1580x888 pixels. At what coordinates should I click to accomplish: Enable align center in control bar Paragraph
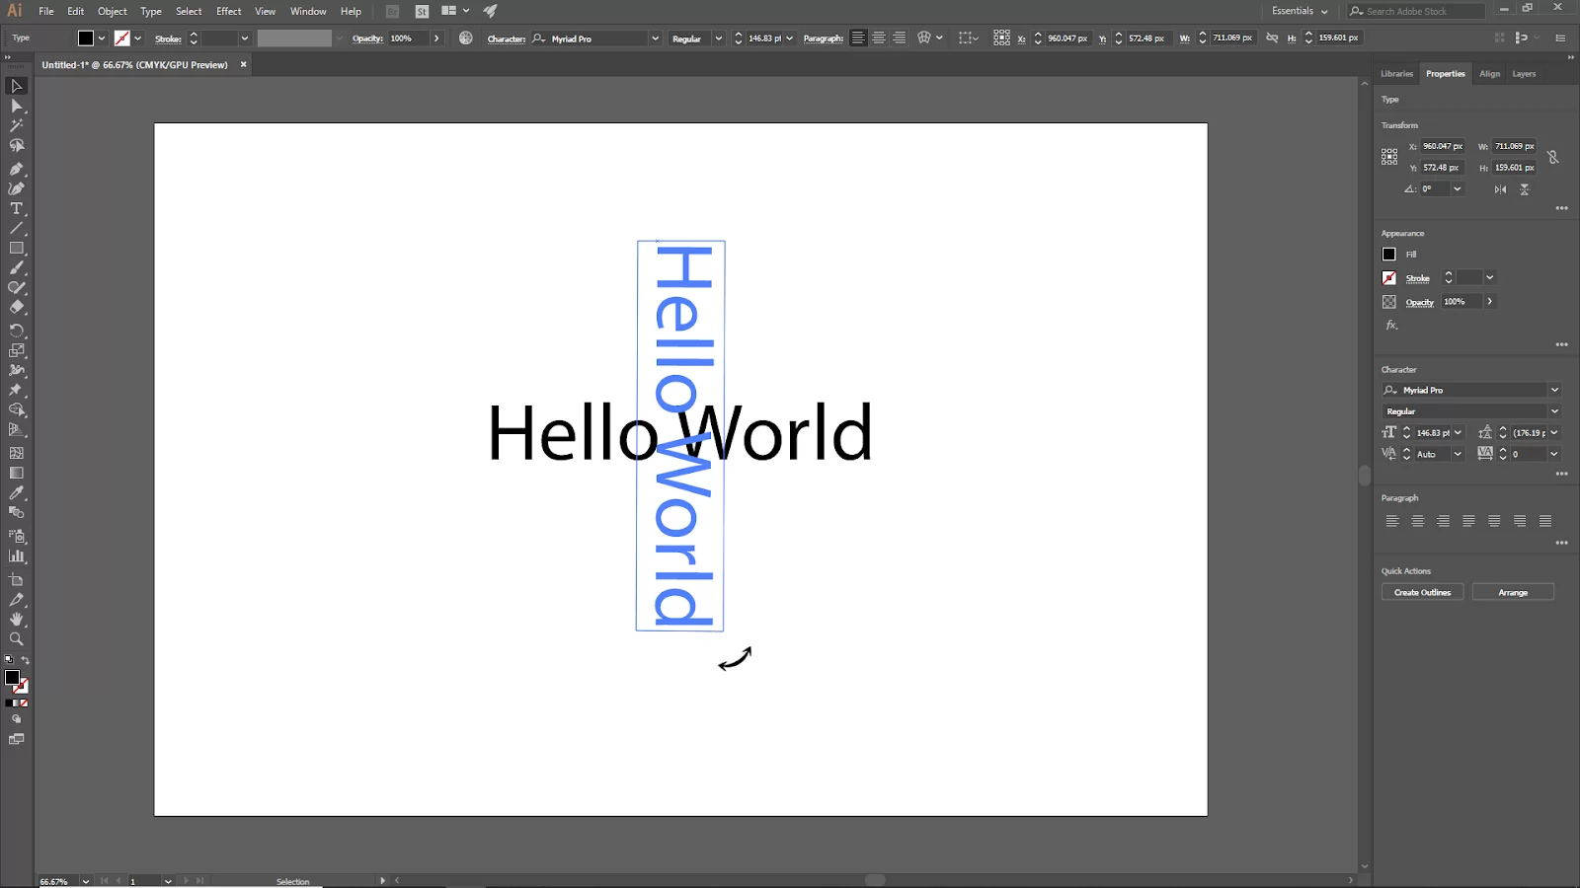coord(879,37)
